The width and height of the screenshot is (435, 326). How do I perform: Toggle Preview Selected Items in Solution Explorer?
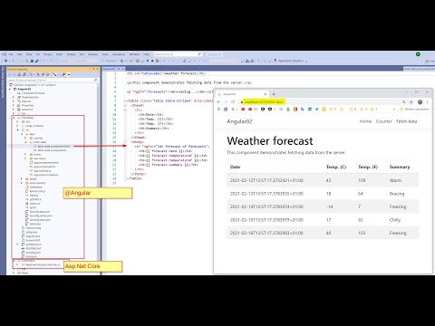coord(69,74)
